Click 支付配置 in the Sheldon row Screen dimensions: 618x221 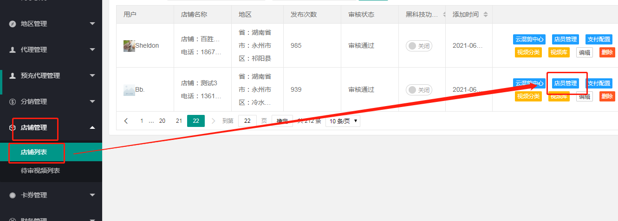click(599, 39)
